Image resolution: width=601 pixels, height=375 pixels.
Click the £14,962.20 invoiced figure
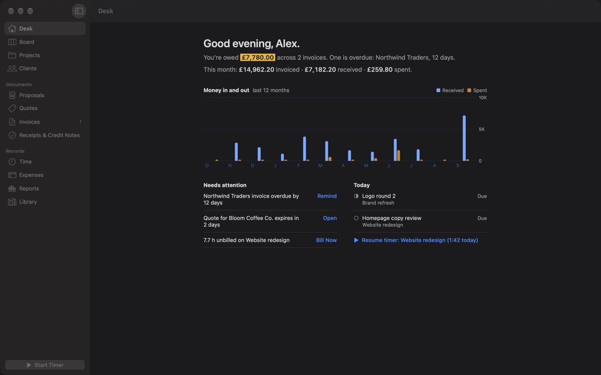tap(256, 69)
